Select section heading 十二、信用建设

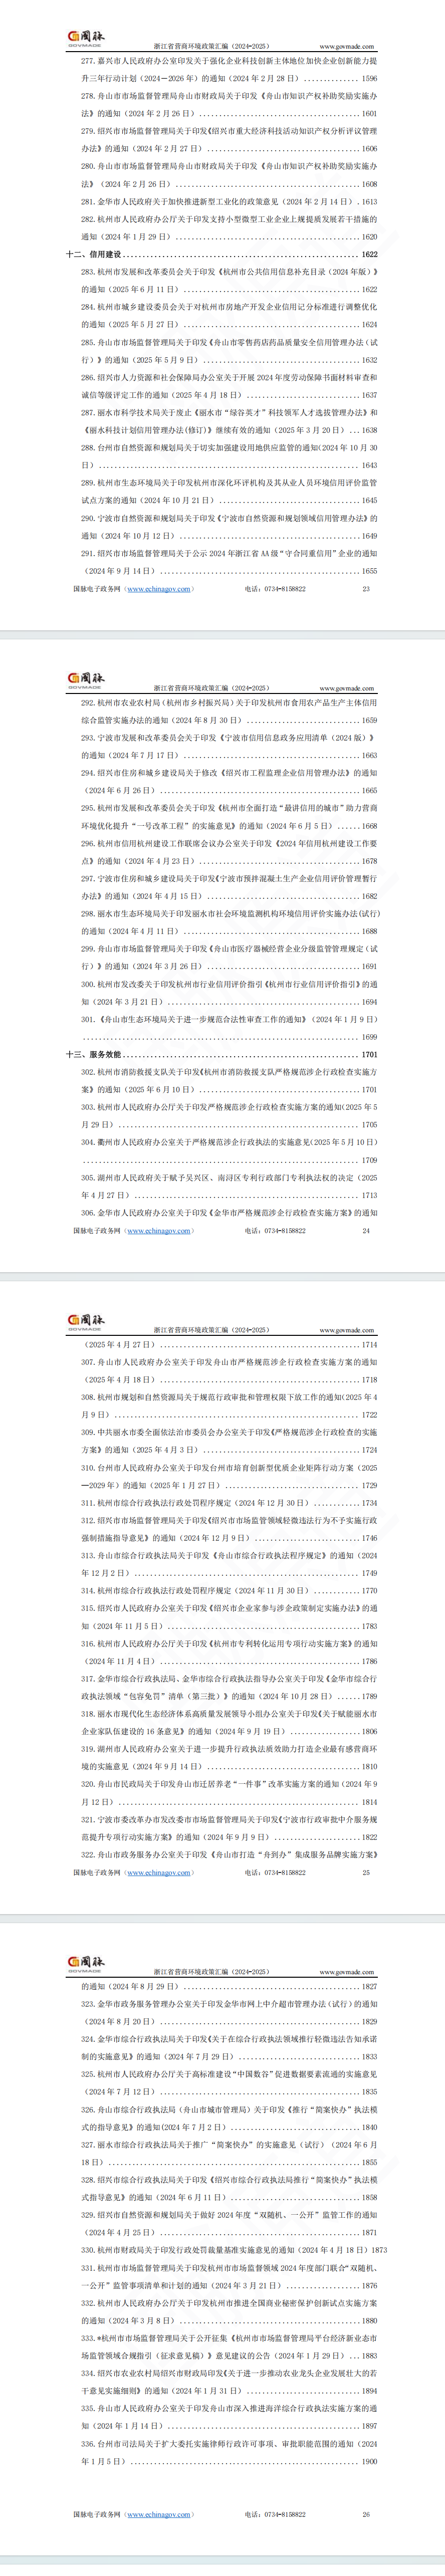pyautogui.click(x=94, y=254)
